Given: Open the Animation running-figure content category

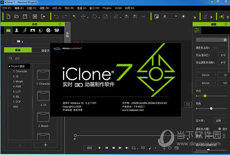Looking at the screenshot, I should tap(25, 30).
